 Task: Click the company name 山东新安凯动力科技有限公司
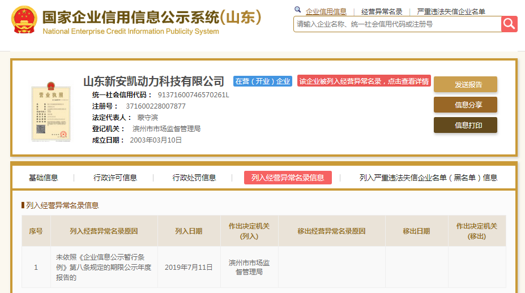[154, 81]
